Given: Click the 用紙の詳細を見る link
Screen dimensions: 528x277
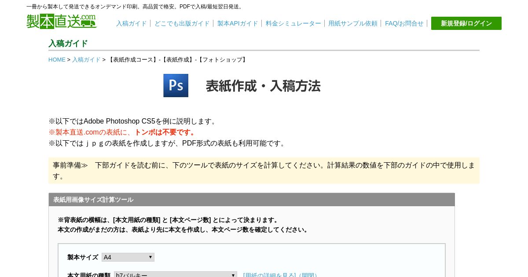Looking at the screenshot, I should click(280, 275).
